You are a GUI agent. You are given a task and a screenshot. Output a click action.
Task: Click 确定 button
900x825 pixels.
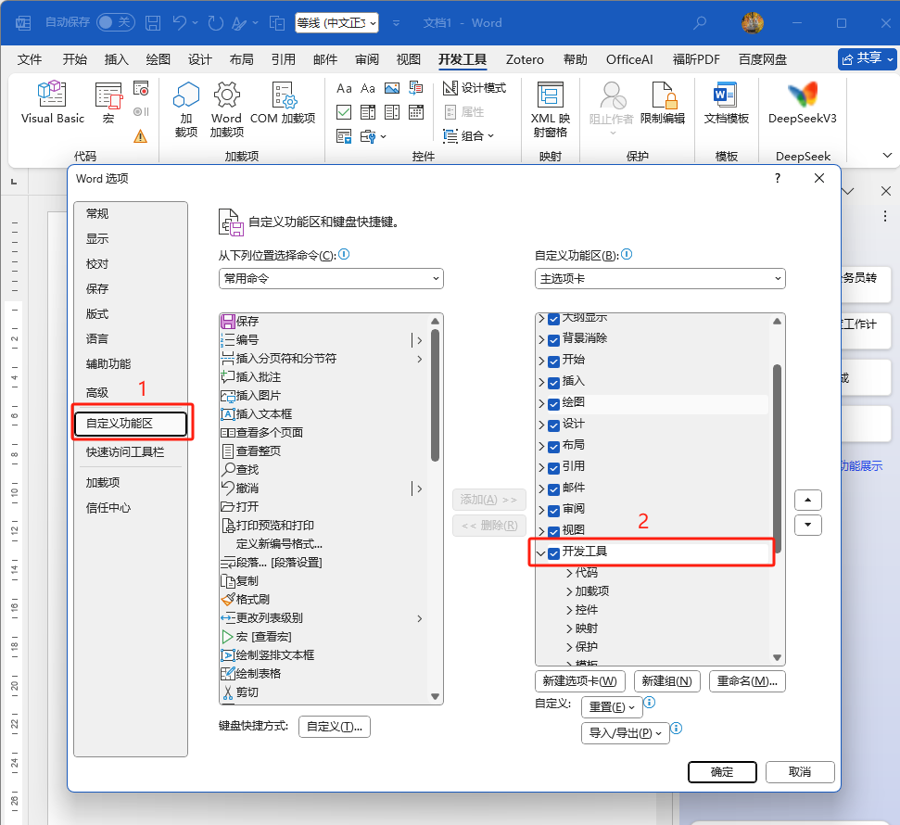(x=722, y=772)
